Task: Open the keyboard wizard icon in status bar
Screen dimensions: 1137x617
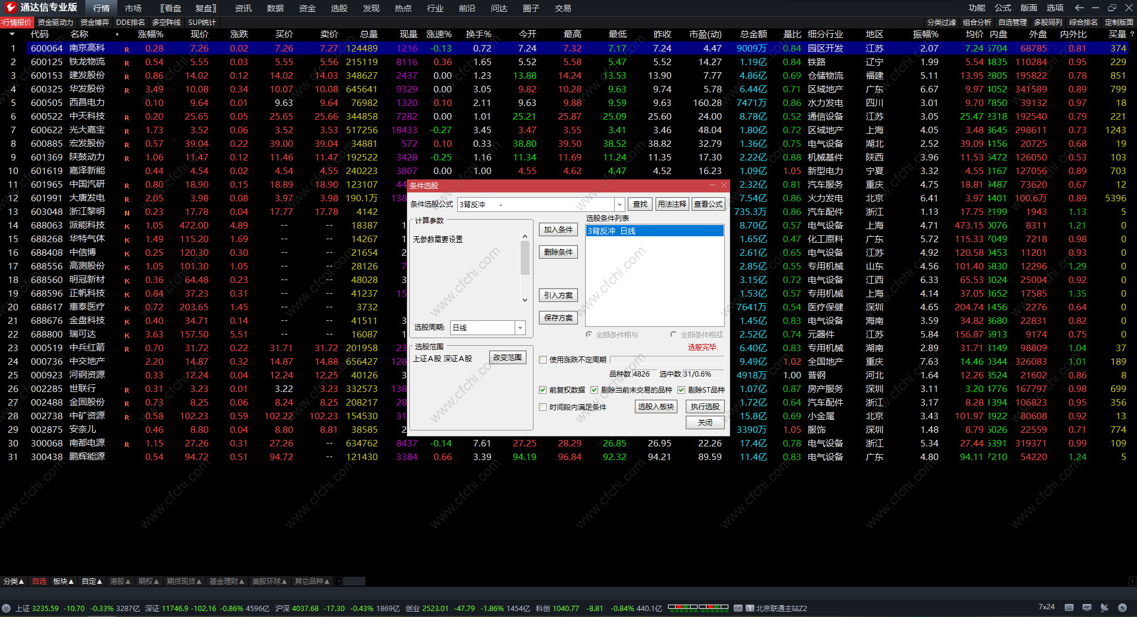Action: (x=1069, y=608)
